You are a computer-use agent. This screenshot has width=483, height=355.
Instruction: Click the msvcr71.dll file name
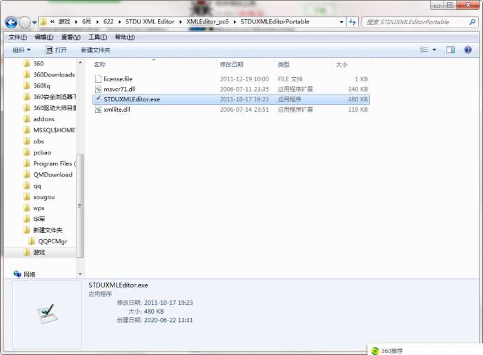pyautogui.click(x=119, y=89)
